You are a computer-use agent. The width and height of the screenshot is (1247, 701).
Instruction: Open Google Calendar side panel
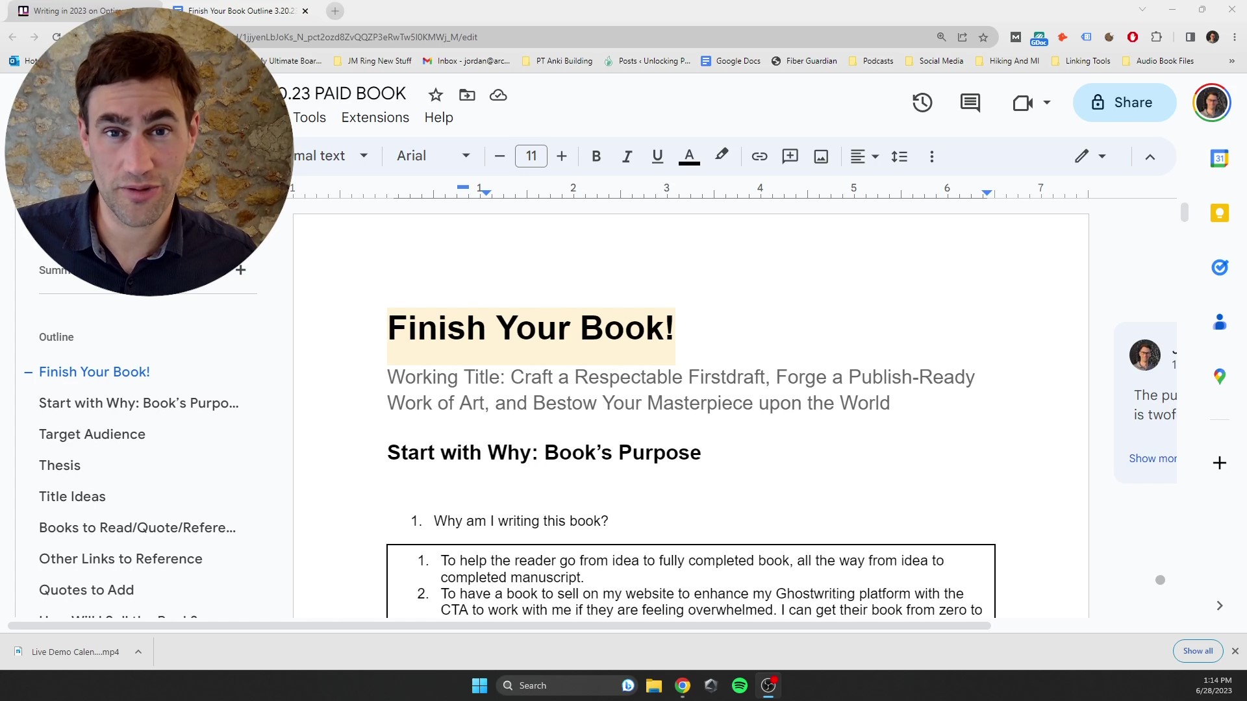click(x=1219, y=158)
